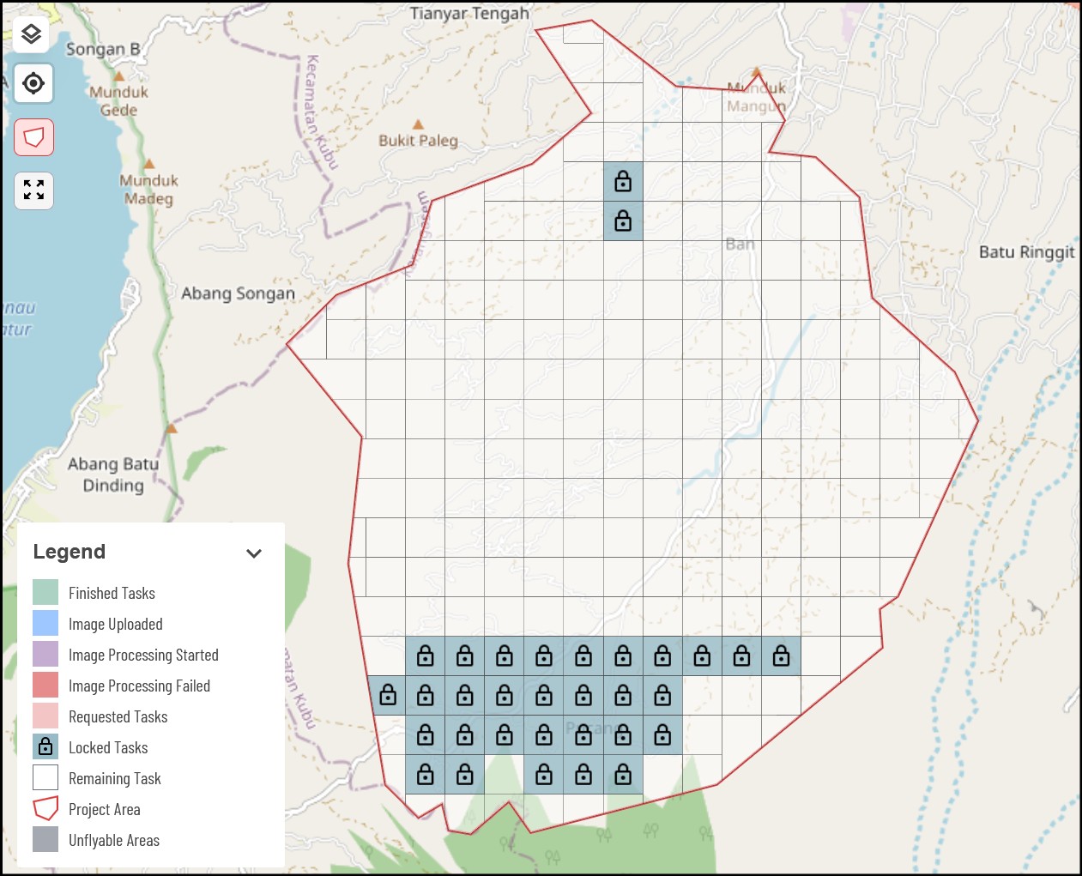Click the Finished Tasks green swatch
This screenshot has height=876, width=1082.
click(x=45, y=593)
